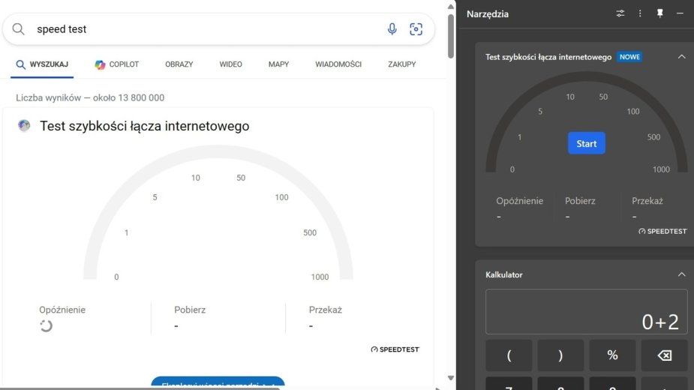
Task: Click the Opóźnienie label in sidebar widget
Action: (x=520, y=201)
